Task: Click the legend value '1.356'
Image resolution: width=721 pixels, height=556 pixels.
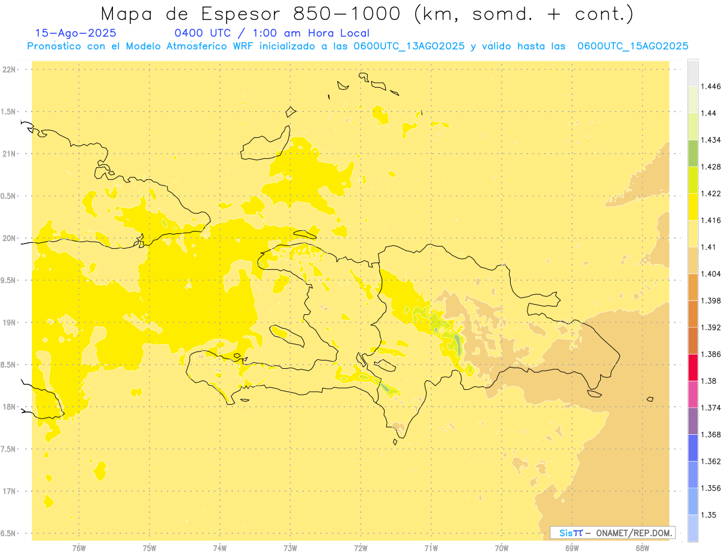Action: [x=710, y=488]
